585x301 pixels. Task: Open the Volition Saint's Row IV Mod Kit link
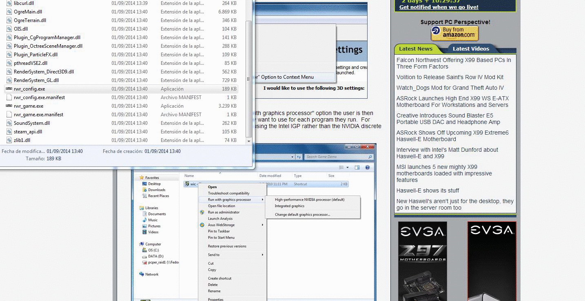[450, 77]
